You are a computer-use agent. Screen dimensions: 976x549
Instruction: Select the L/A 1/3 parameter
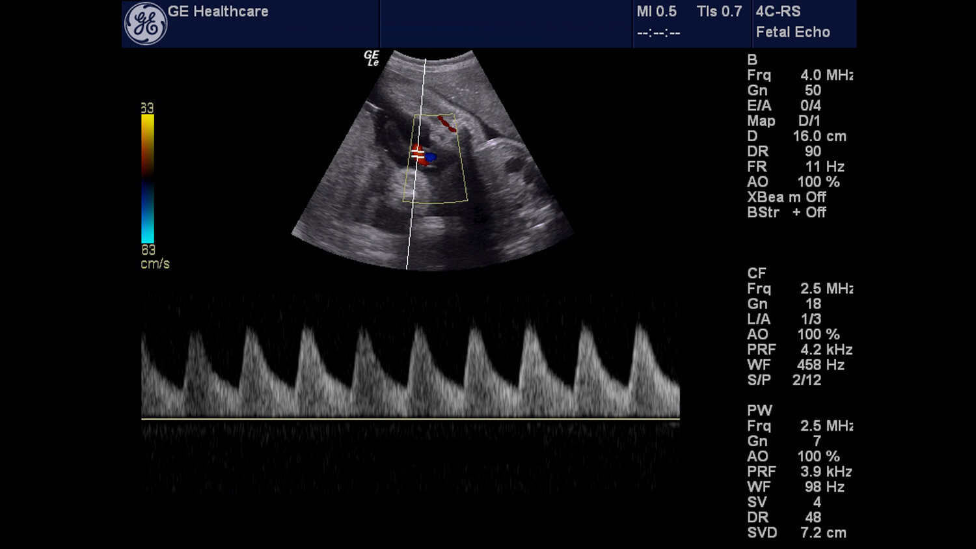click(784, 319)
